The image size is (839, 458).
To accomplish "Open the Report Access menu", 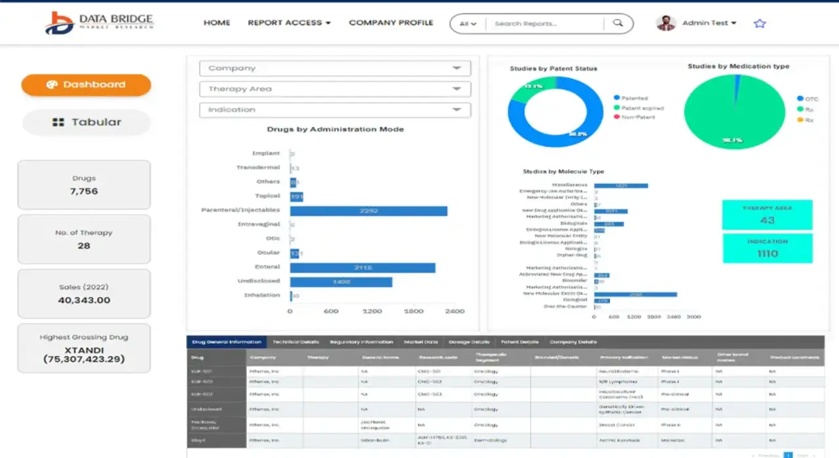I will tap(289, 23).
